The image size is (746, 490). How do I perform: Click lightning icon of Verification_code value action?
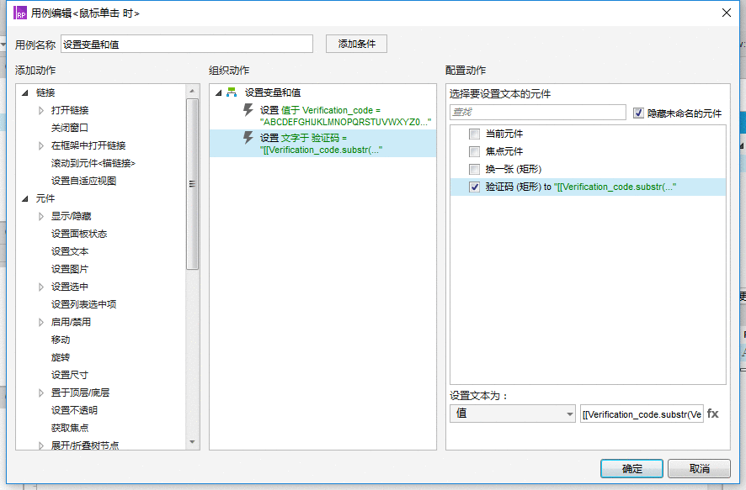point(248,110)
